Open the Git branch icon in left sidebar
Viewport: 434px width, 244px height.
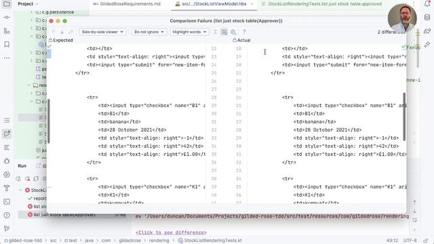coord(7,228)
